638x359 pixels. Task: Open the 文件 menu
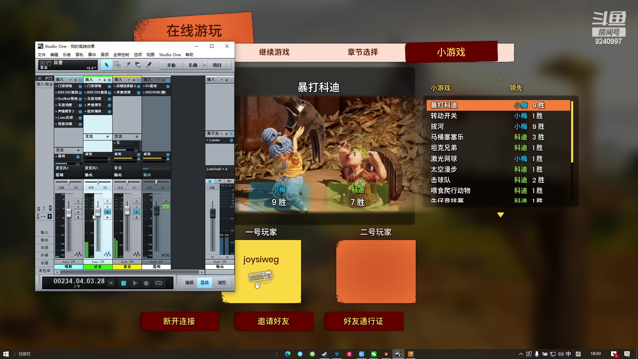42,55
